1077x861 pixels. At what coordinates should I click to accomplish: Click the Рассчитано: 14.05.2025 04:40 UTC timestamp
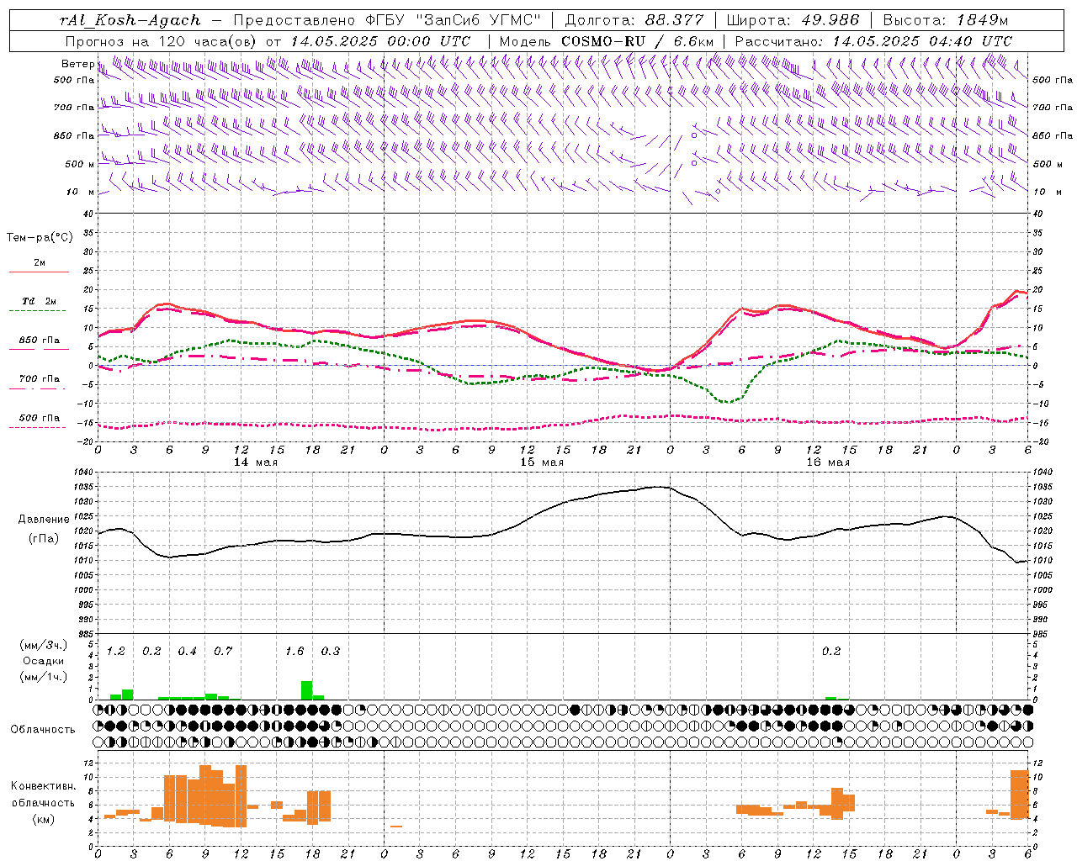873,41
